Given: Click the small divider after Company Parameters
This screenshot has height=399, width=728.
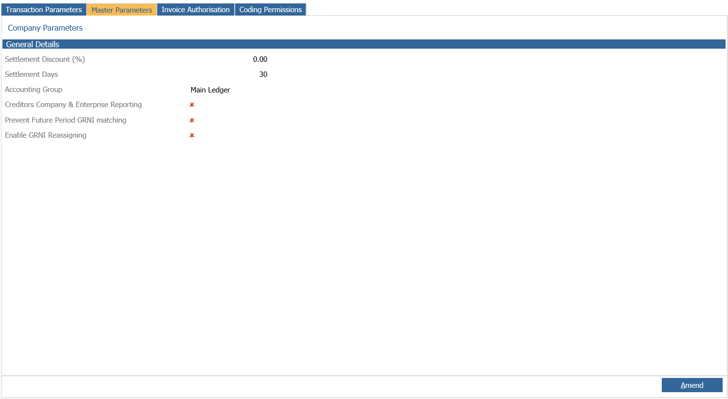Looking at the screenshot, I should (x=85, y=28).
